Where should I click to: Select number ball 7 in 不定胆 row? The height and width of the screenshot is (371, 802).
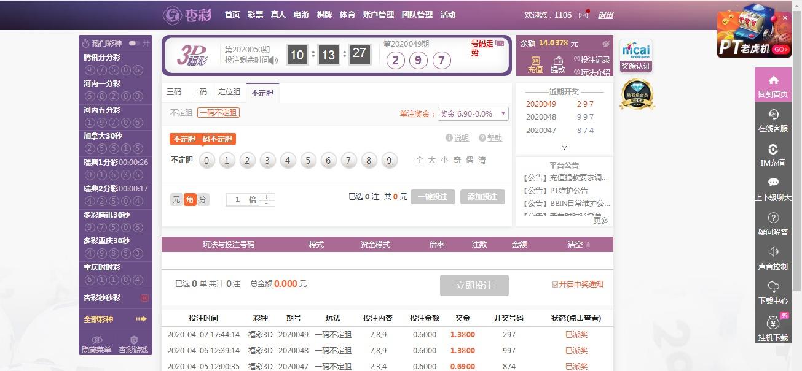coord(348,161)
